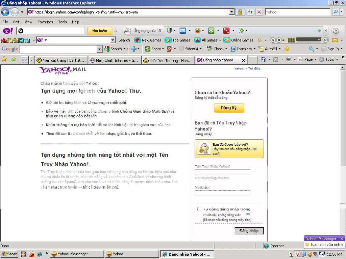
Task: Tick the Tự động đăng nhập checkbox
Action: click(199, 209)
